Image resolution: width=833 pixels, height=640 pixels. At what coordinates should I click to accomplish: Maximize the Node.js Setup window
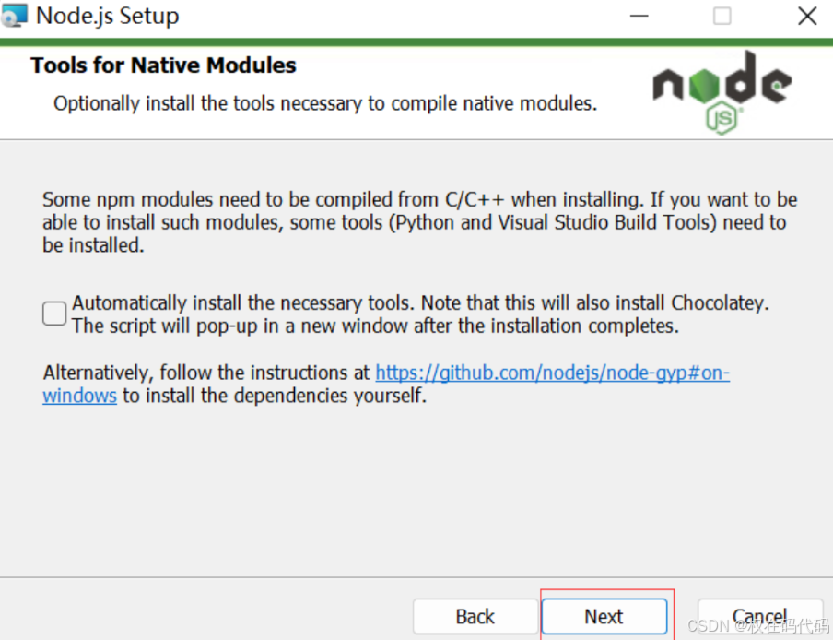[x=722, y=16]
